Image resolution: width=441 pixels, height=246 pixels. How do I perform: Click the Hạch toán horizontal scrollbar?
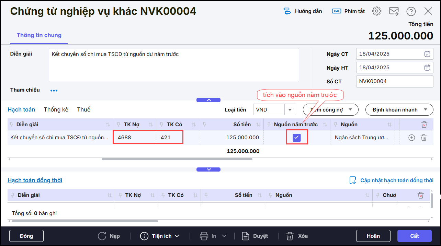[x=177, y=159]
